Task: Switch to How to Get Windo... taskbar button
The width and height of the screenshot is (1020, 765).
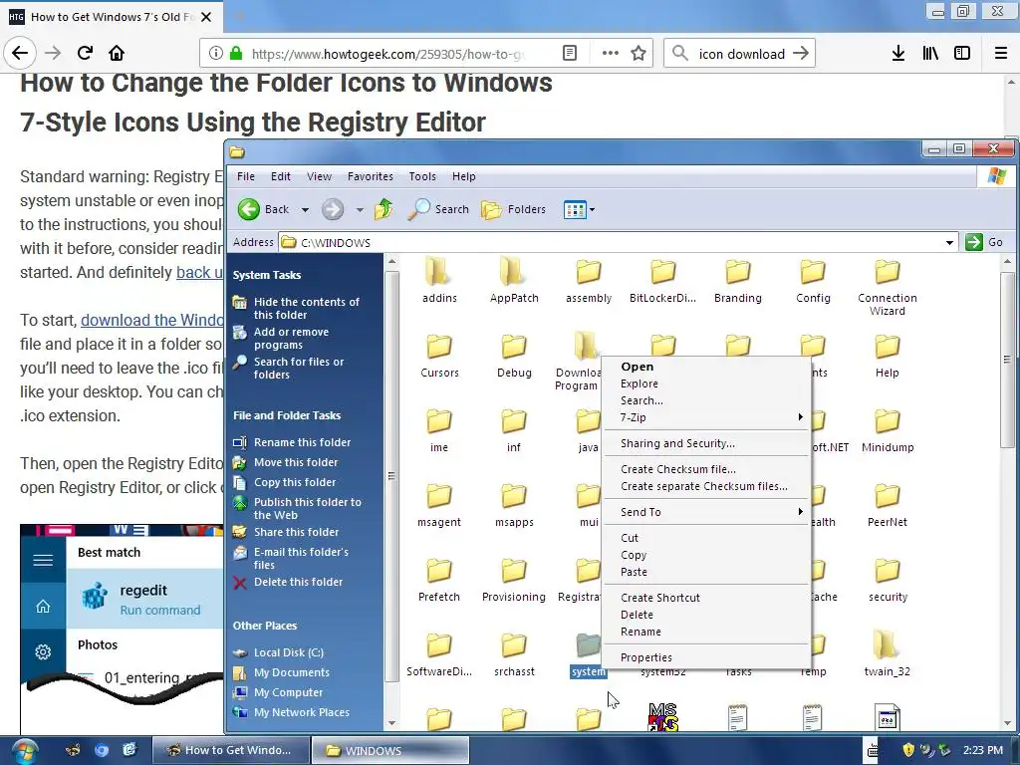Action: (x=230, y=751)
